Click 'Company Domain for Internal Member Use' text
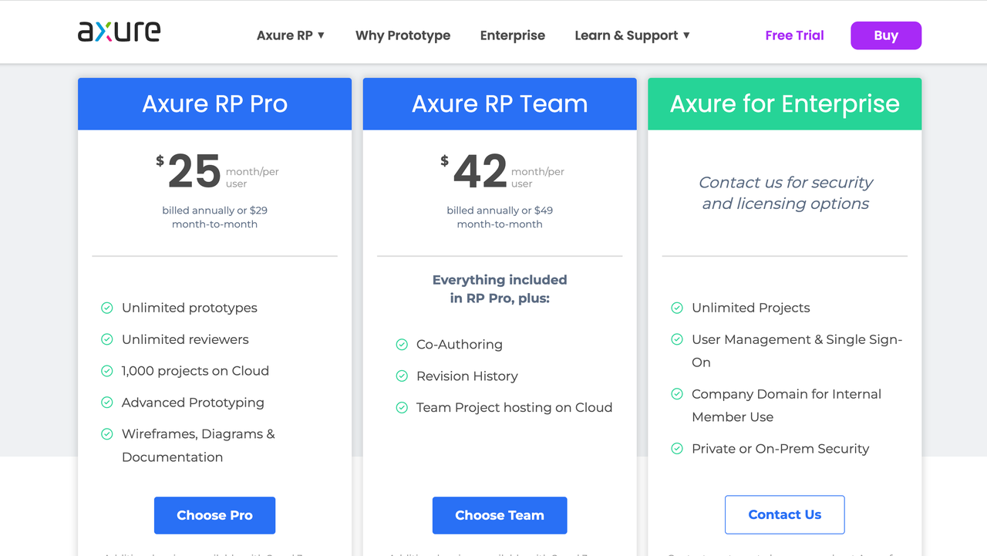Viewport: 987px width, 556px height. tap(787, 406)
